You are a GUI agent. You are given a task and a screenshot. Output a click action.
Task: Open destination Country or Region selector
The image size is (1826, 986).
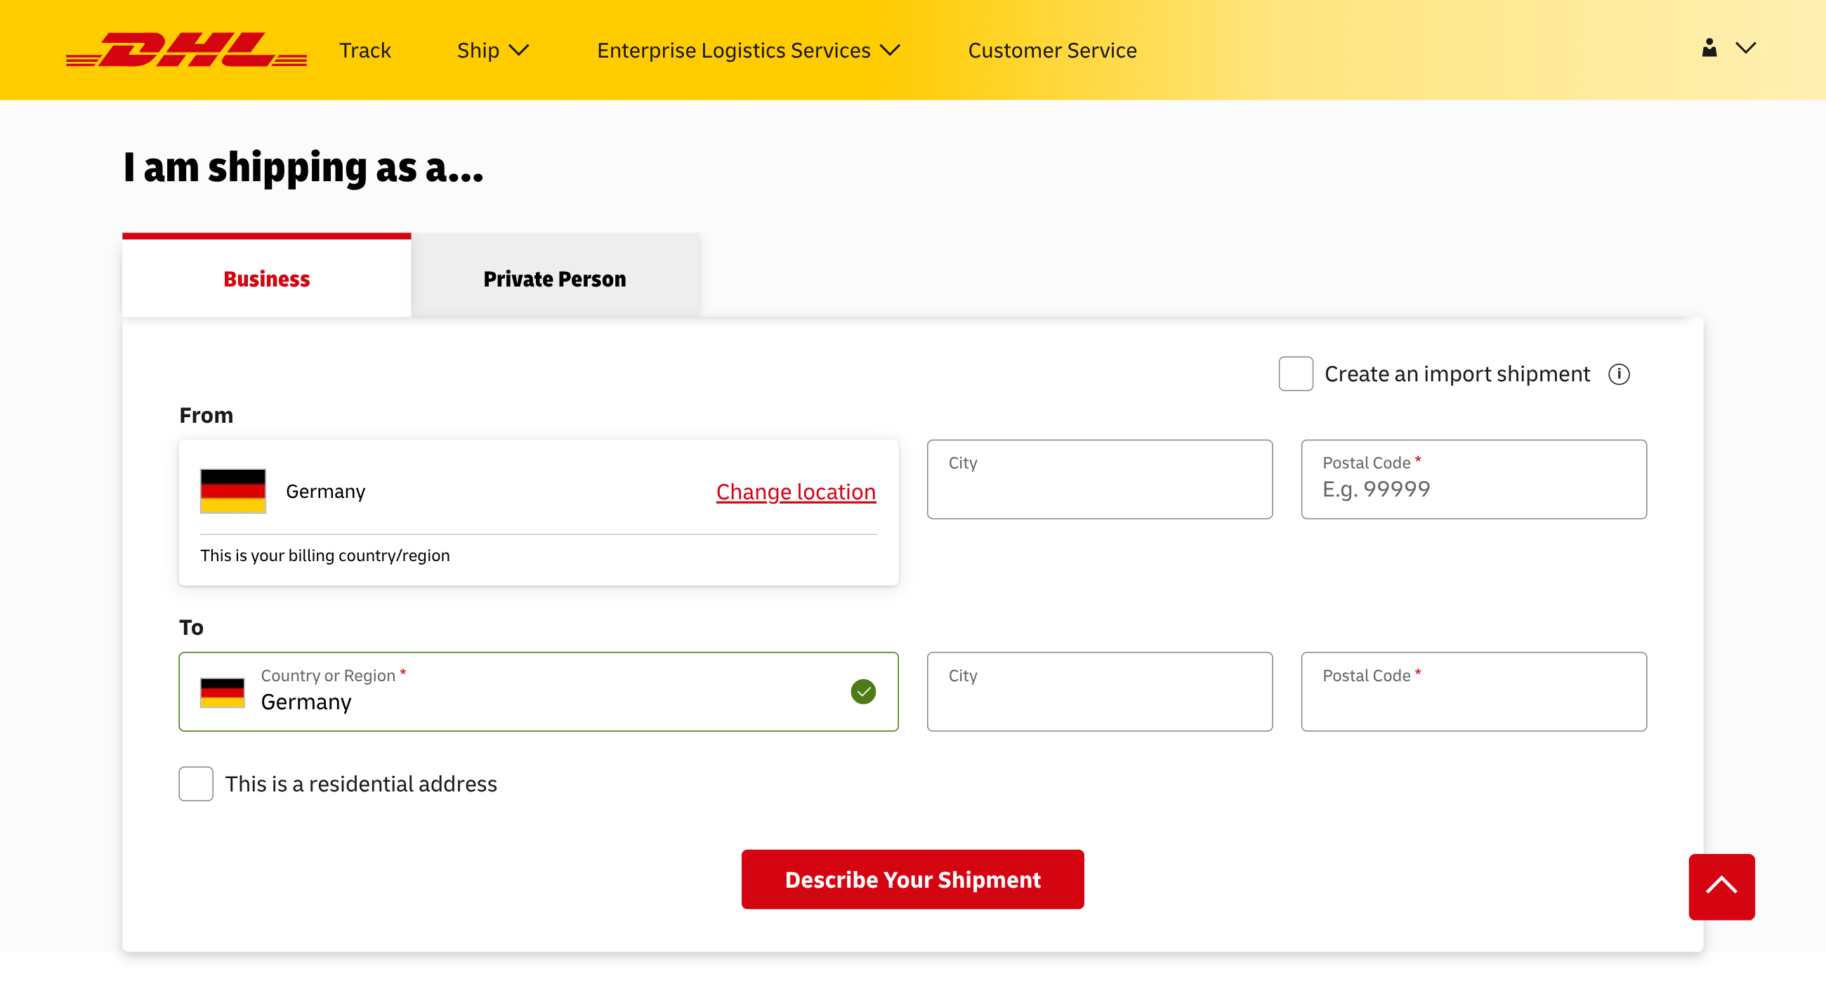[x=539, y=691]
